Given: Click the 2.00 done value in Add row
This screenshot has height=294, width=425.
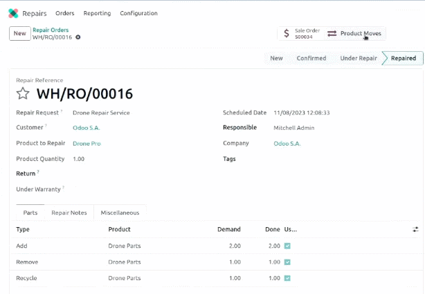Looking at the screenshot, I should point(274,246).
